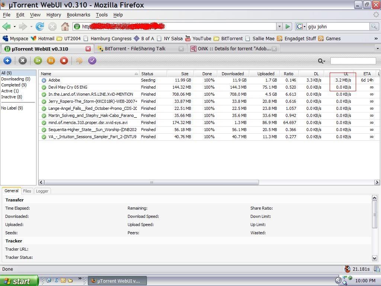Sort torrents by the Name column header
Viewport: 381px width, 286px height.
point(89,74)
